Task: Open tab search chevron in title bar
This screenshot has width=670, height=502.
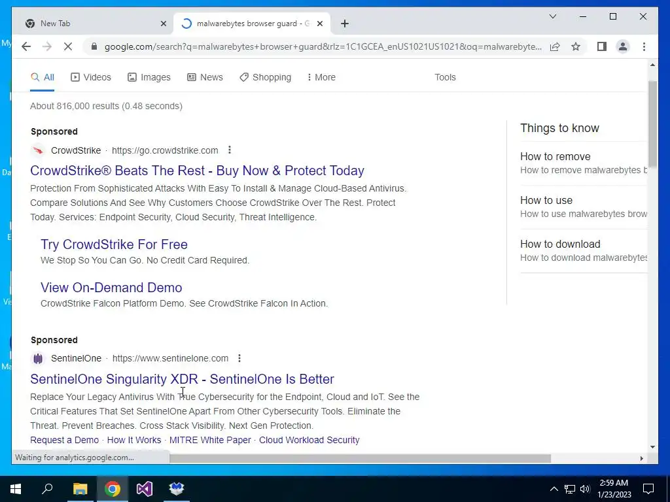Action: click(x=552, y=16)
